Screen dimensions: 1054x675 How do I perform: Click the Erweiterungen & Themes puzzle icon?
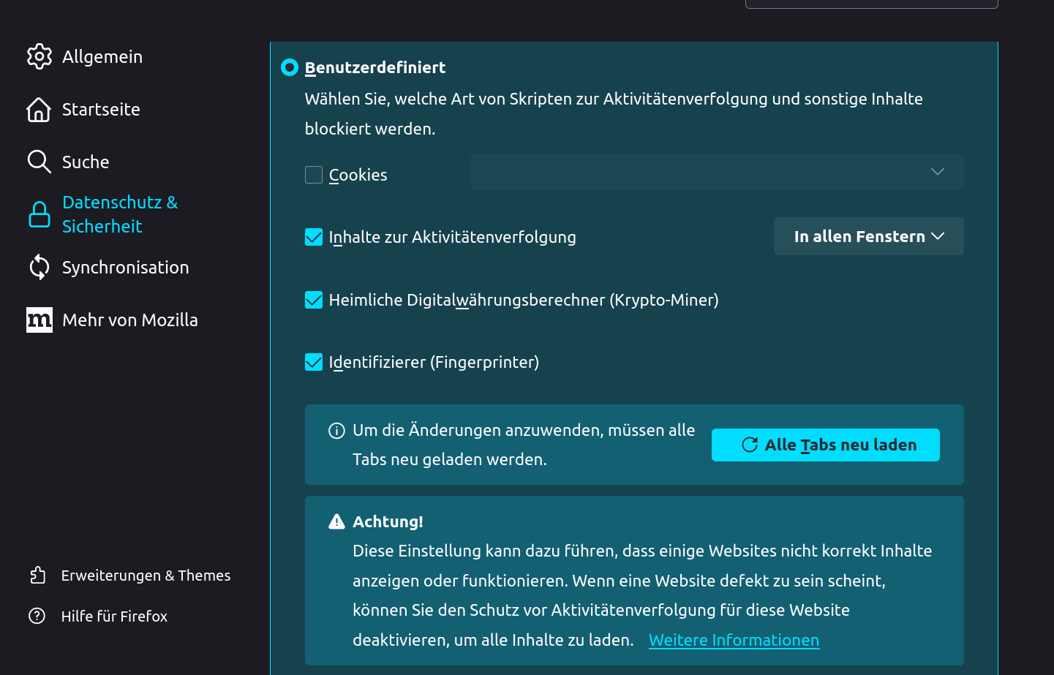point(37,576)
